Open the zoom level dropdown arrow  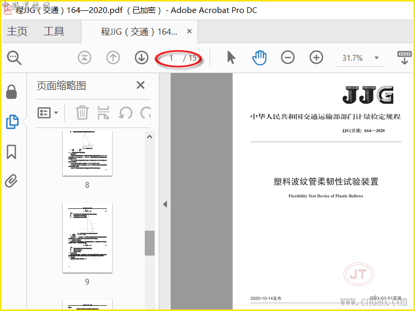click(x=377, y=58)
